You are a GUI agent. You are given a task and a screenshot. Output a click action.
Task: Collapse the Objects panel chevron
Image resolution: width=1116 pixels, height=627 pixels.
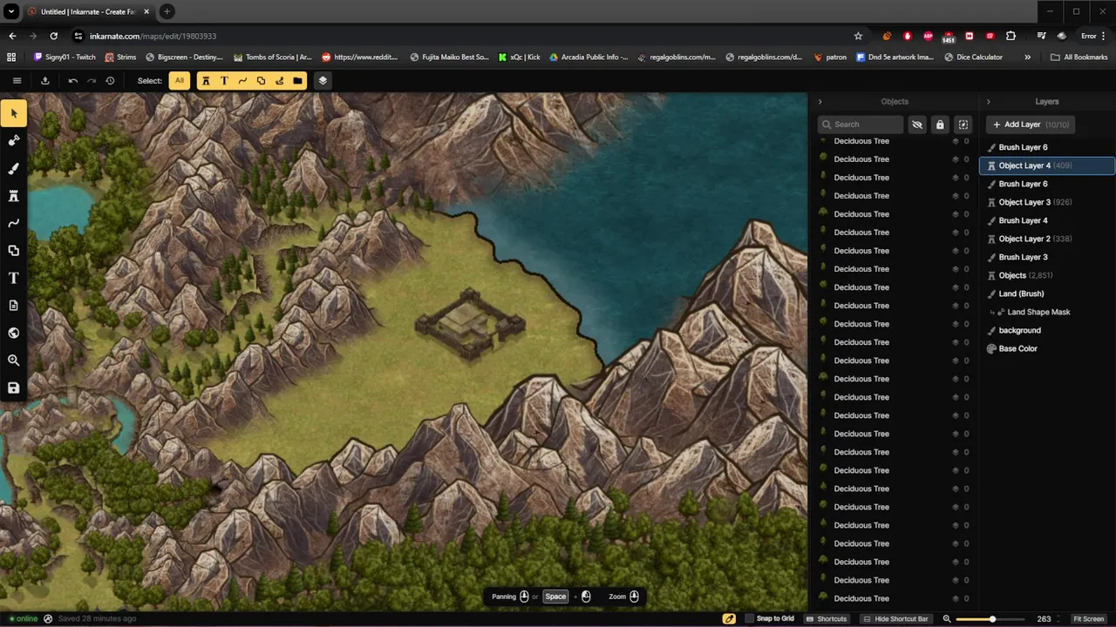[820, 102]
